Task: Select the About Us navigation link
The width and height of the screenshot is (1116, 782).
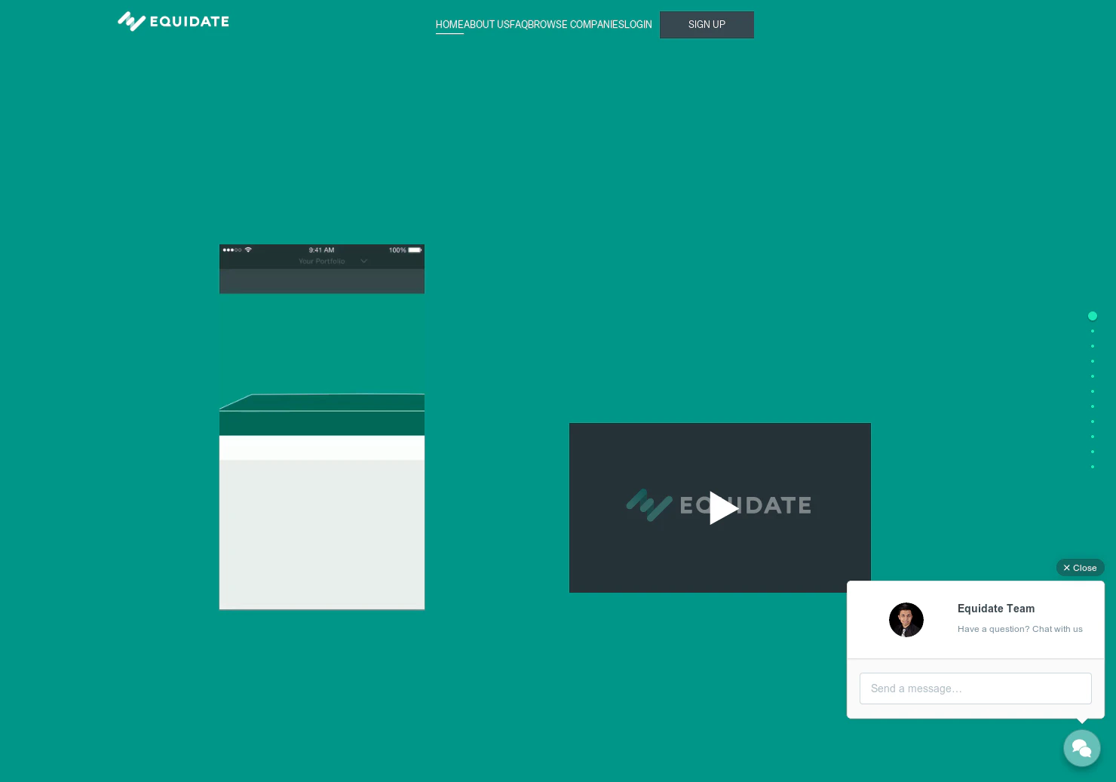Action: (x=487, y=24)
